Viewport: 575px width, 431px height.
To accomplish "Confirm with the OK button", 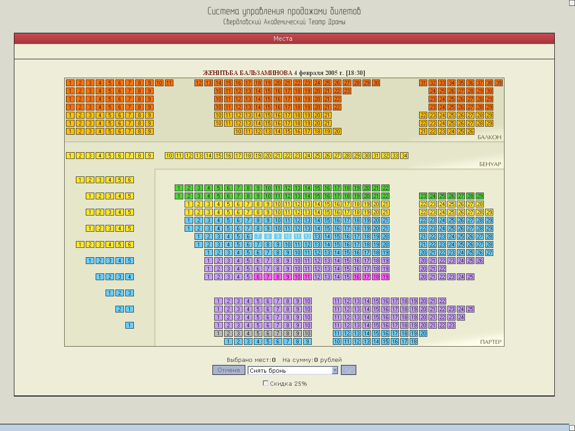I will pyautogui.click(x=349, y=370).
